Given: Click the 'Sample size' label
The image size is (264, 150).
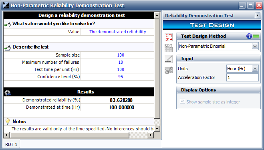Looking at the screenshot, I should pyautogui.click(x=68, y=55).
